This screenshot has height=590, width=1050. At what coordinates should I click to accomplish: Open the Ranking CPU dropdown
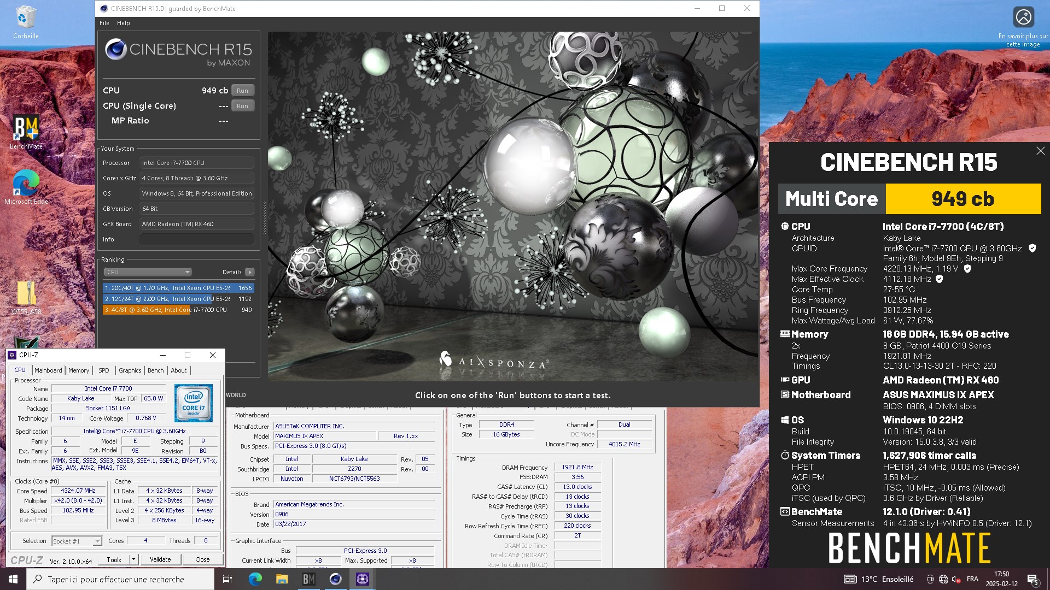pos(148,272)
